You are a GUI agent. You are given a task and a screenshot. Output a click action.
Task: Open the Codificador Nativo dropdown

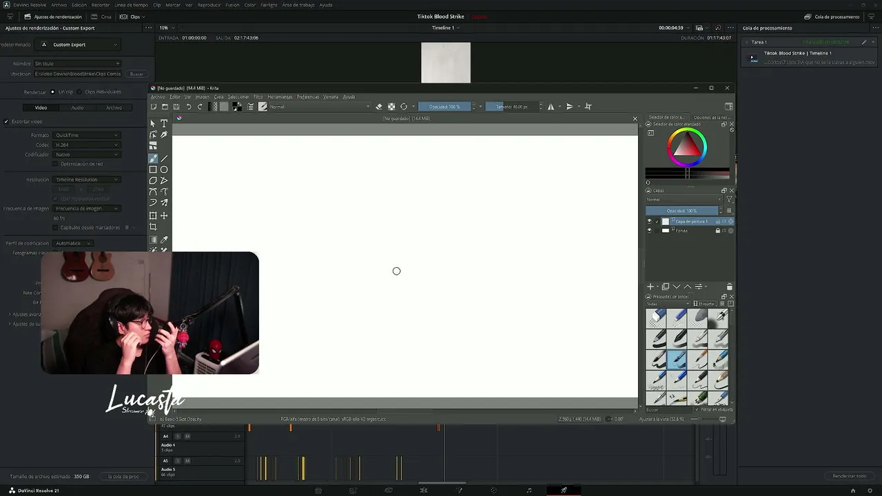(87, 154)
